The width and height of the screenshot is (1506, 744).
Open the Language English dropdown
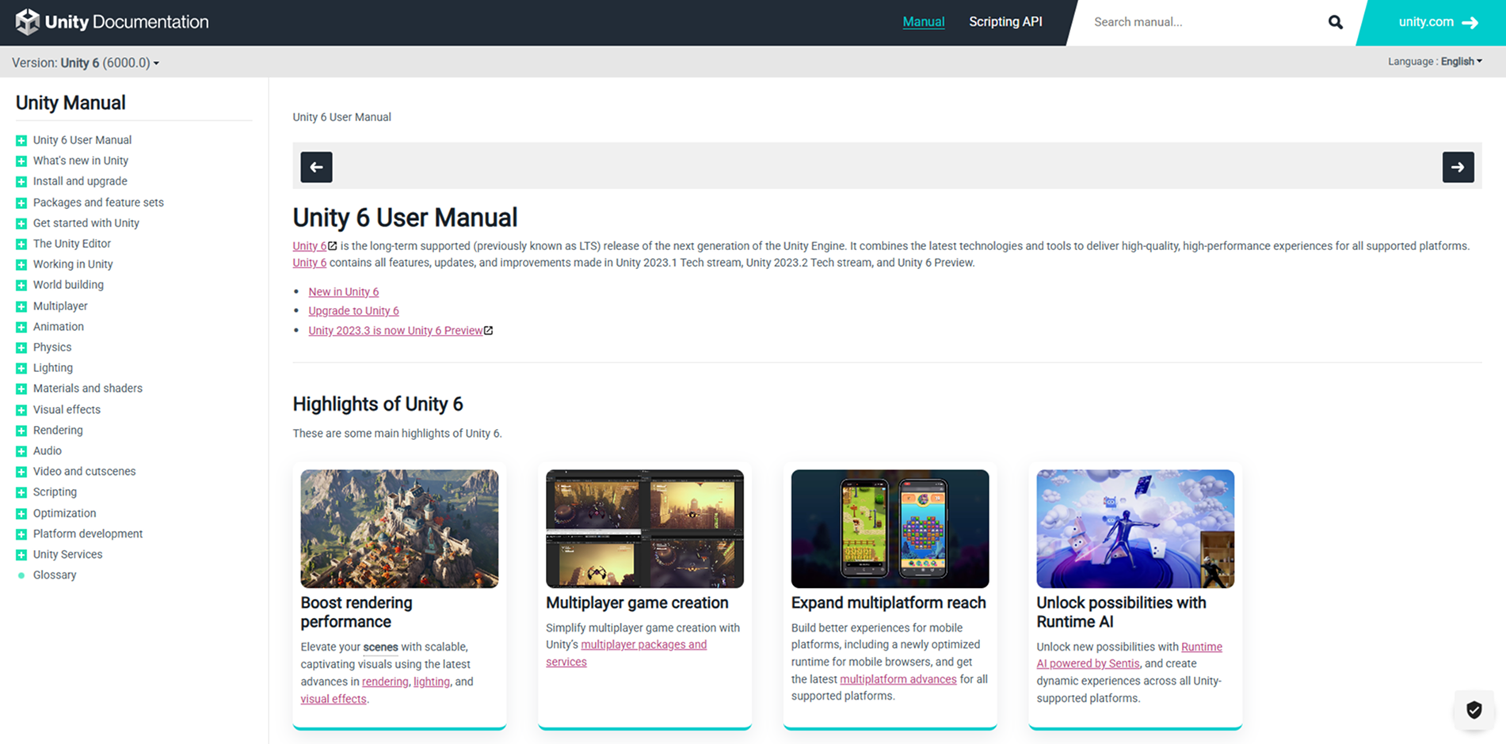[x=1435, y=61]
